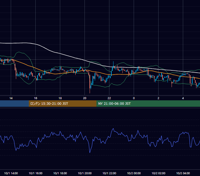Click the oscillator trough after 10/1 20:00
The image size is (200, 176).
point(90,152)
